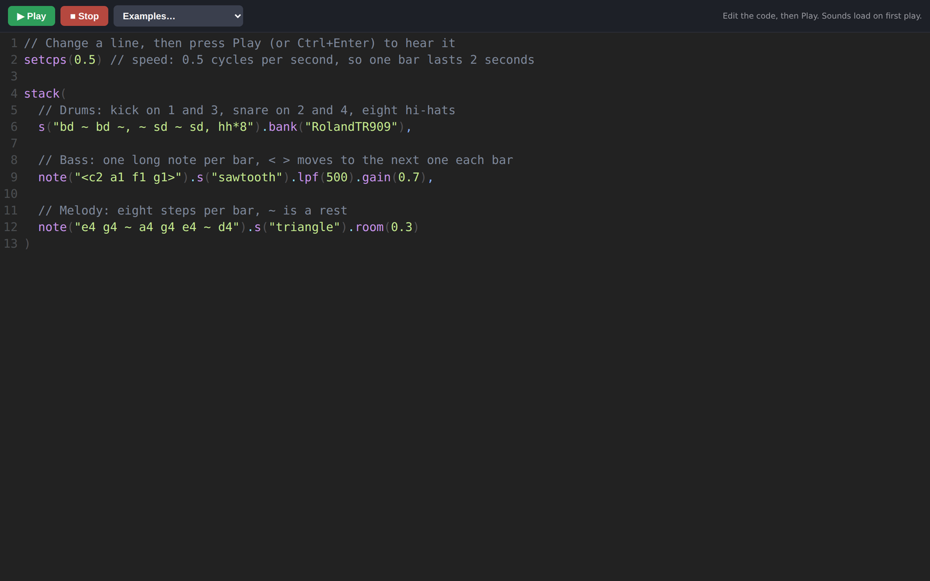Click the green Play button

31,16
